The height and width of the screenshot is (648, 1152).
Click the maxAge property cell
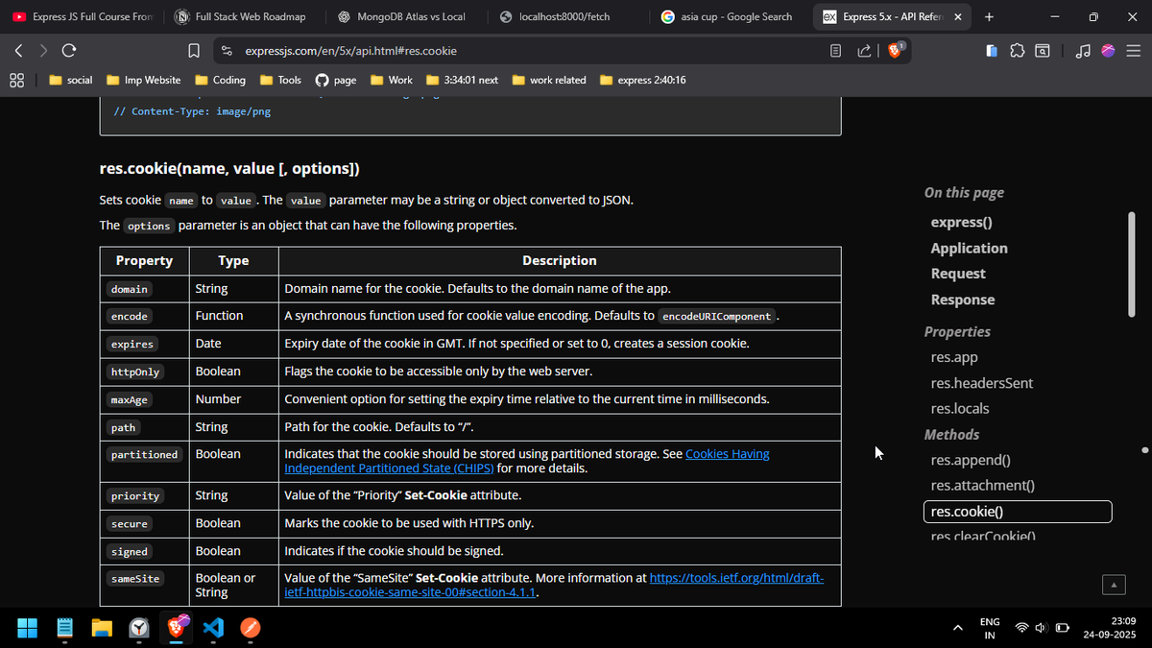pyautogui.click(x=145, y=399)
